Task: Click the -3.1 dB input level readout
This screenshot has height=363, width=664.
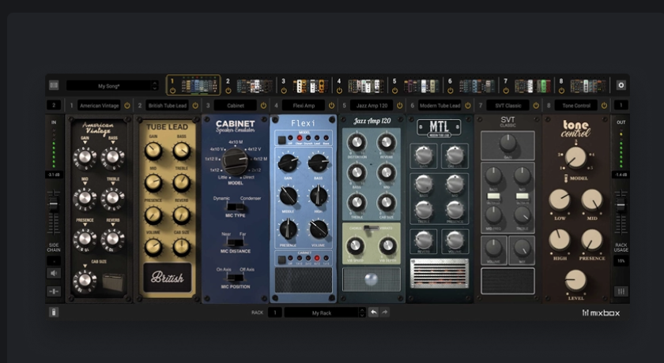Action: pyautogui.click(x=54, y=174)
